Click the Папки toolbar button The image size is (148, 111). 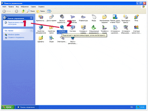(x=41, y=11)
